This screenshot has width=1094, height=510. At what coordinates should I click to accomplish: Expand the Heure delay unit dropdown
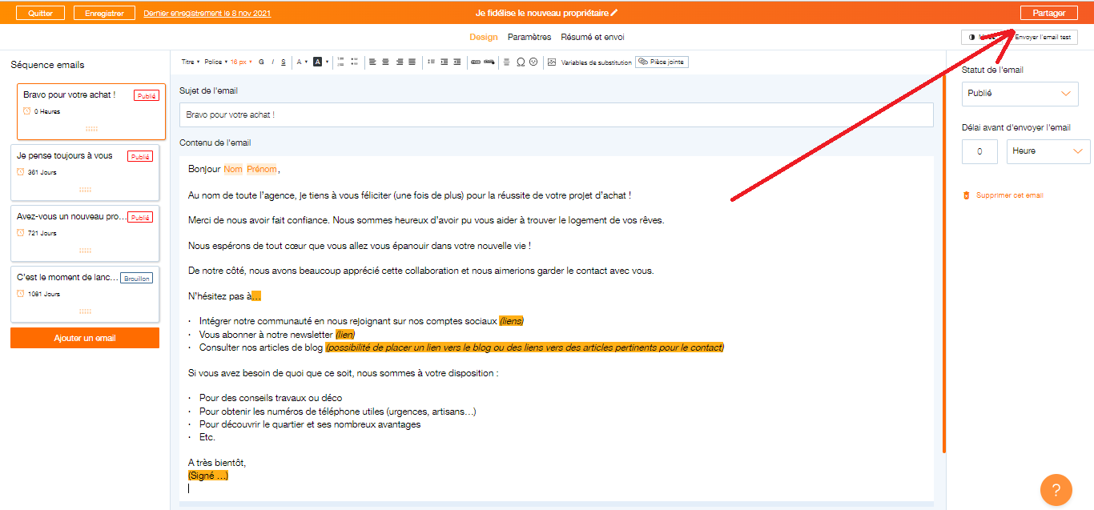[x=1048, y=151]
